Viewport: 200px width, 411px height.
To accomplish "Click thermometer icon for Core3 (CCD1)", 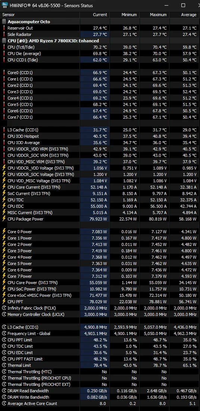I will pyautogui.click(x=4, y=92).
